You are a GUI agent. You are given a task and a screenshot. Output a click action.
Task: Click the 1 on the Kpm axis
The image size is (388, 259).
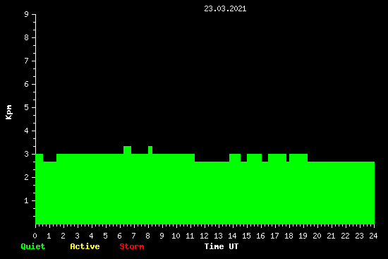click(x=26, y=200)
